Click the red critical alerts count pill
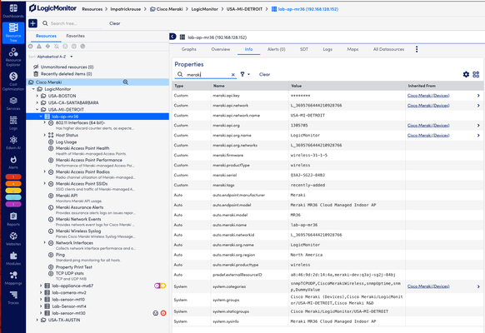485x333 pixels. click(13, 176)
